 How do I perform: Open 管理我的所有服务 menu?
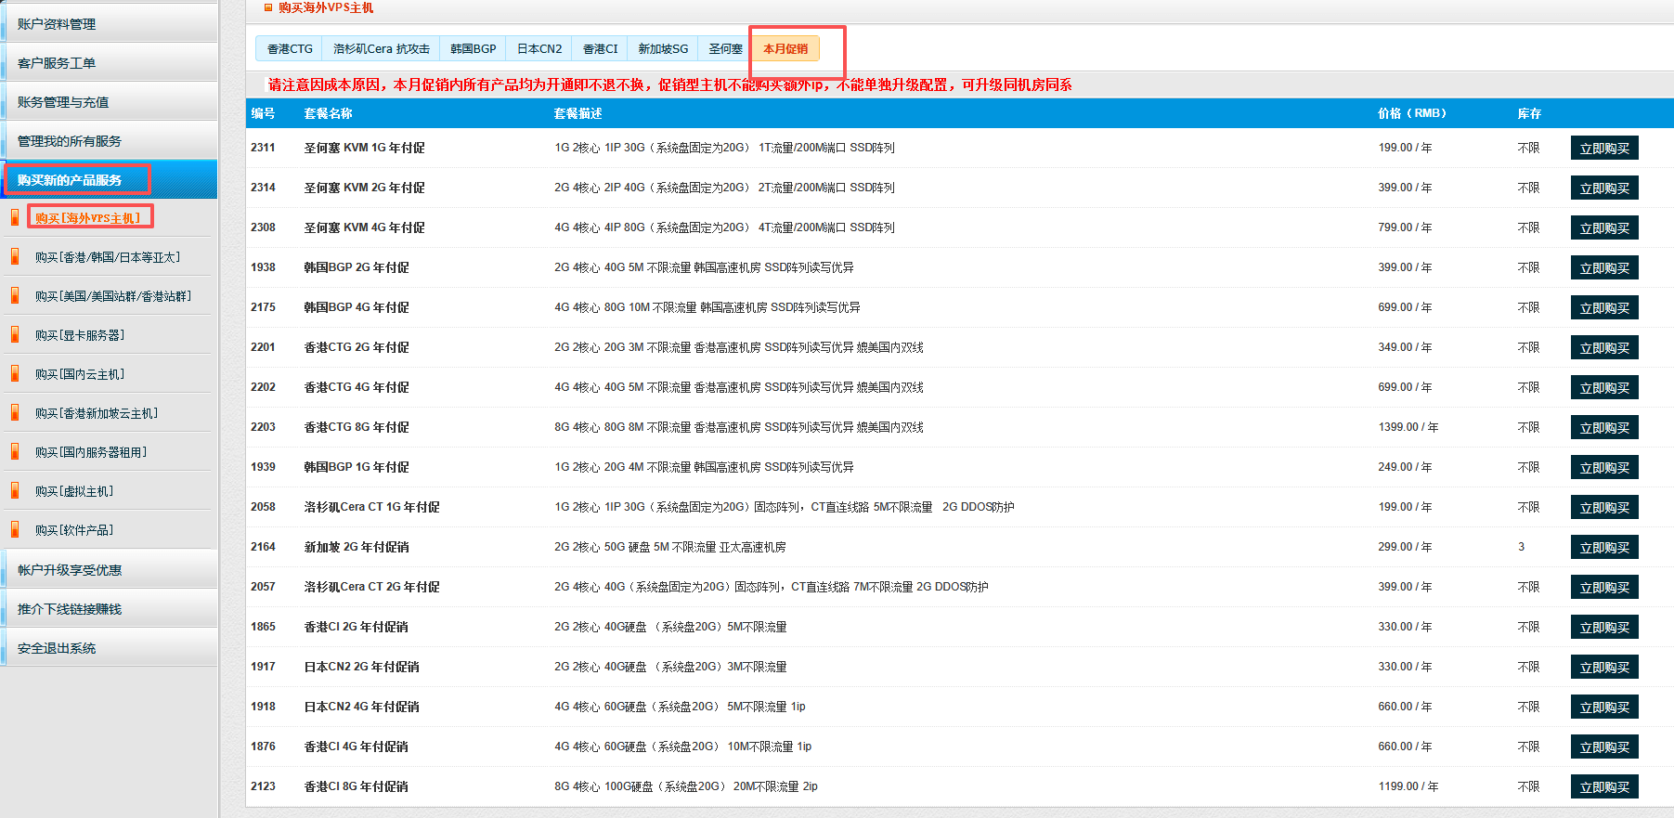coord(110,140)
